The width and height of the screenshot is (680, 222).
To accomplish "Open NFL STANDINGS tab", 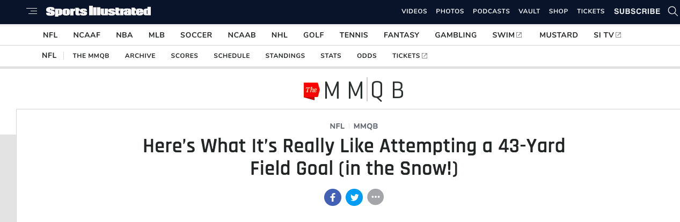I will (x=285, y=56).
